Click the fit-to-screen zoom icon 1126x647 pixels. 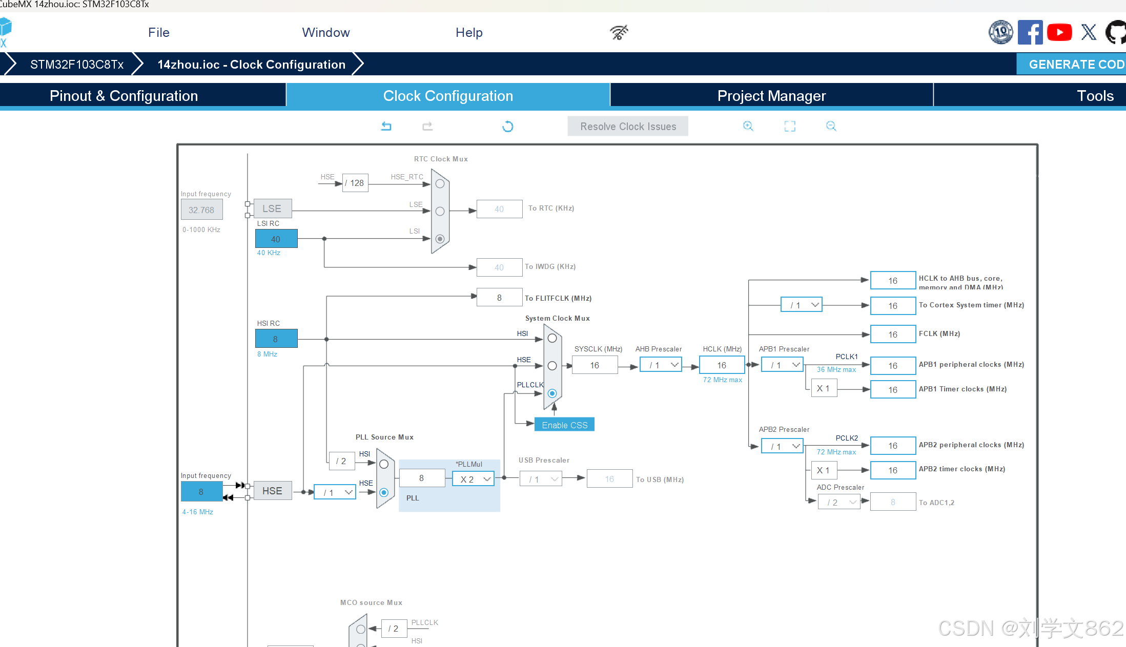790,126
